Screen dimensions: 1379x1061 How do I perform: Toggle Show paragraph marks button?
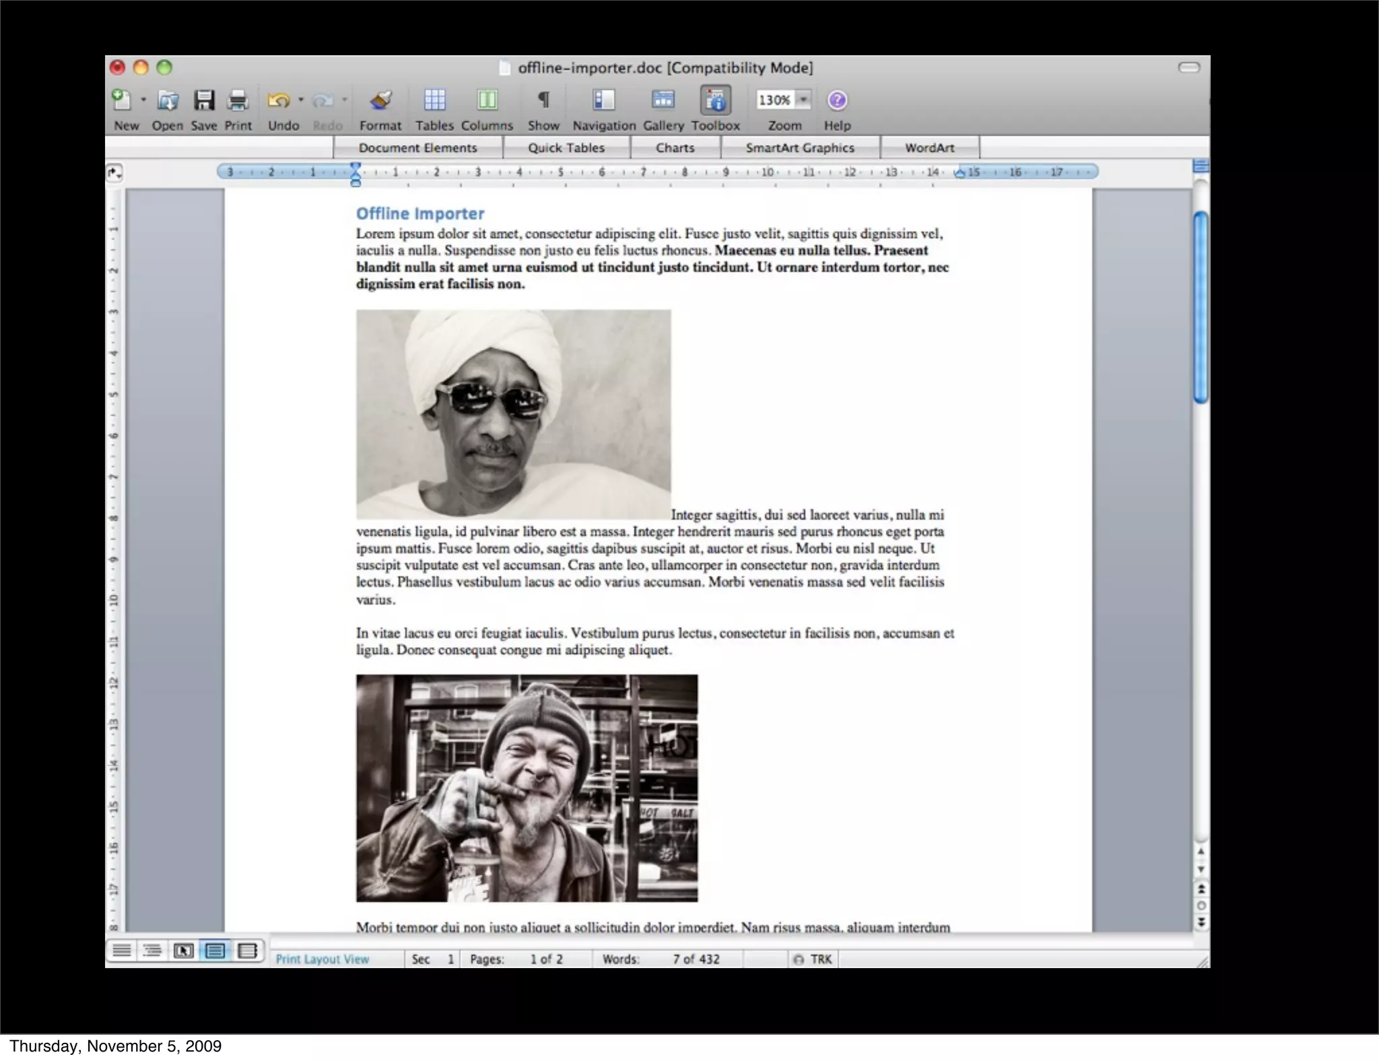coord(543,101)
